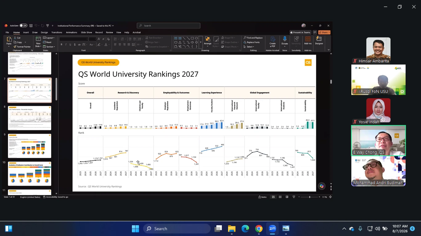Clear all formatting from text
This screenshot has width=421, height=236.
[108, 39]
